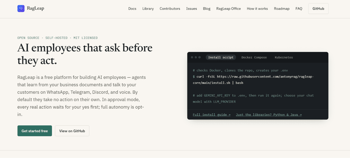
Task: Open the FAQ nav link
Action: (299, 9)
